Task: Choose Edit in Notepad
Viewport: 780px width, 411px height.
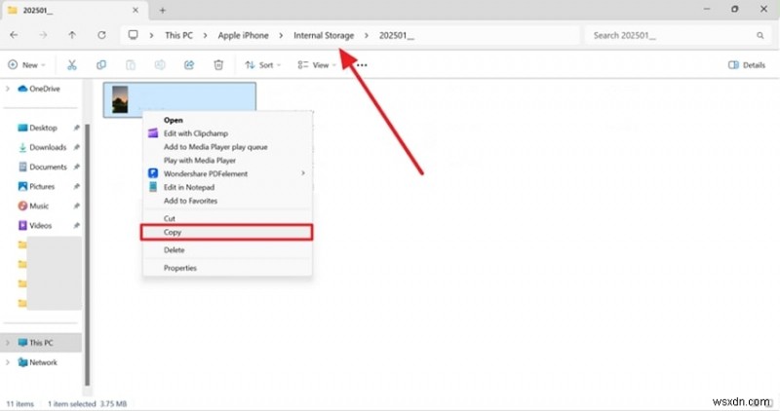Action: [228, 187]
